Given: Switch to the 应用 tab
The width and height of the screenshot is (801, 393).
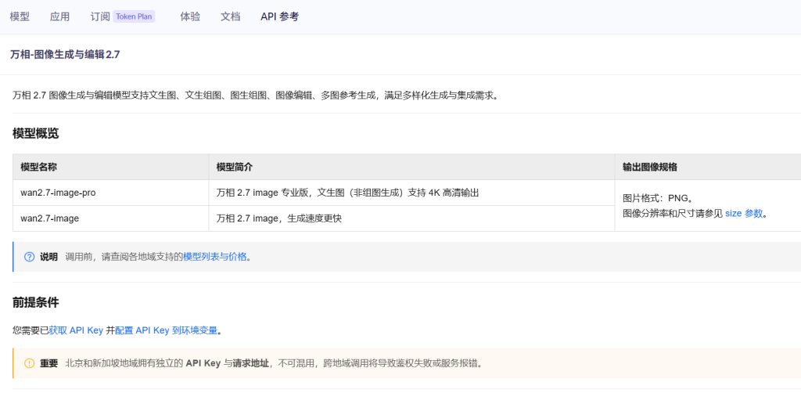Looking at the screenshot, I should pyautogui.click(x=59, y=16).
